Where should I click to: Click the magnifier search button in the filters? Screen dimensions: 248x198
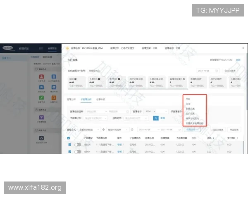[x=156, y=118]
